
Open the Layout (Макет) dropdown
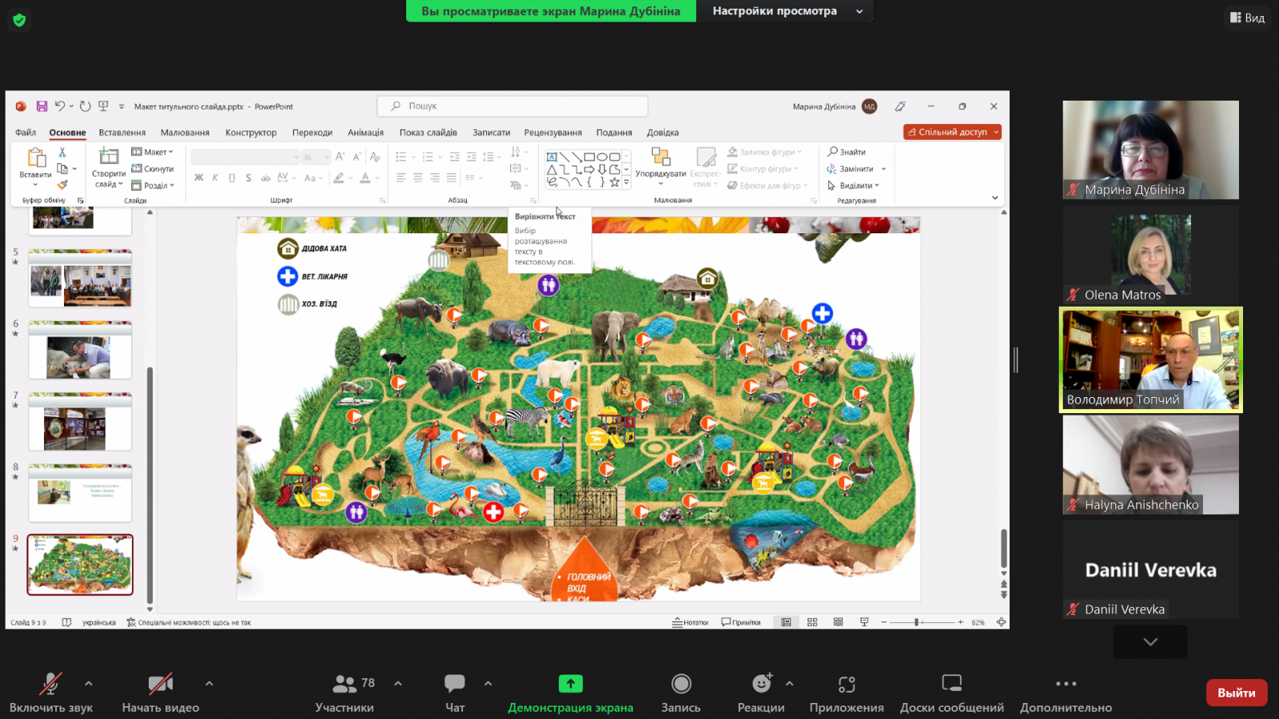pyautogui.click(x=153, y=152)
